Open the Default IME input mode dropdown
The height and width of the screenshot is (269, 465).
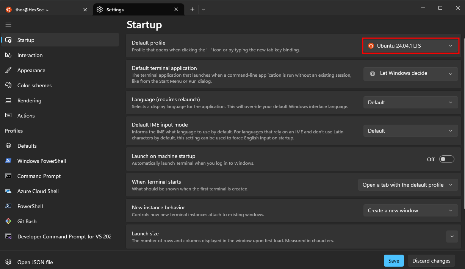click(411, 131)
